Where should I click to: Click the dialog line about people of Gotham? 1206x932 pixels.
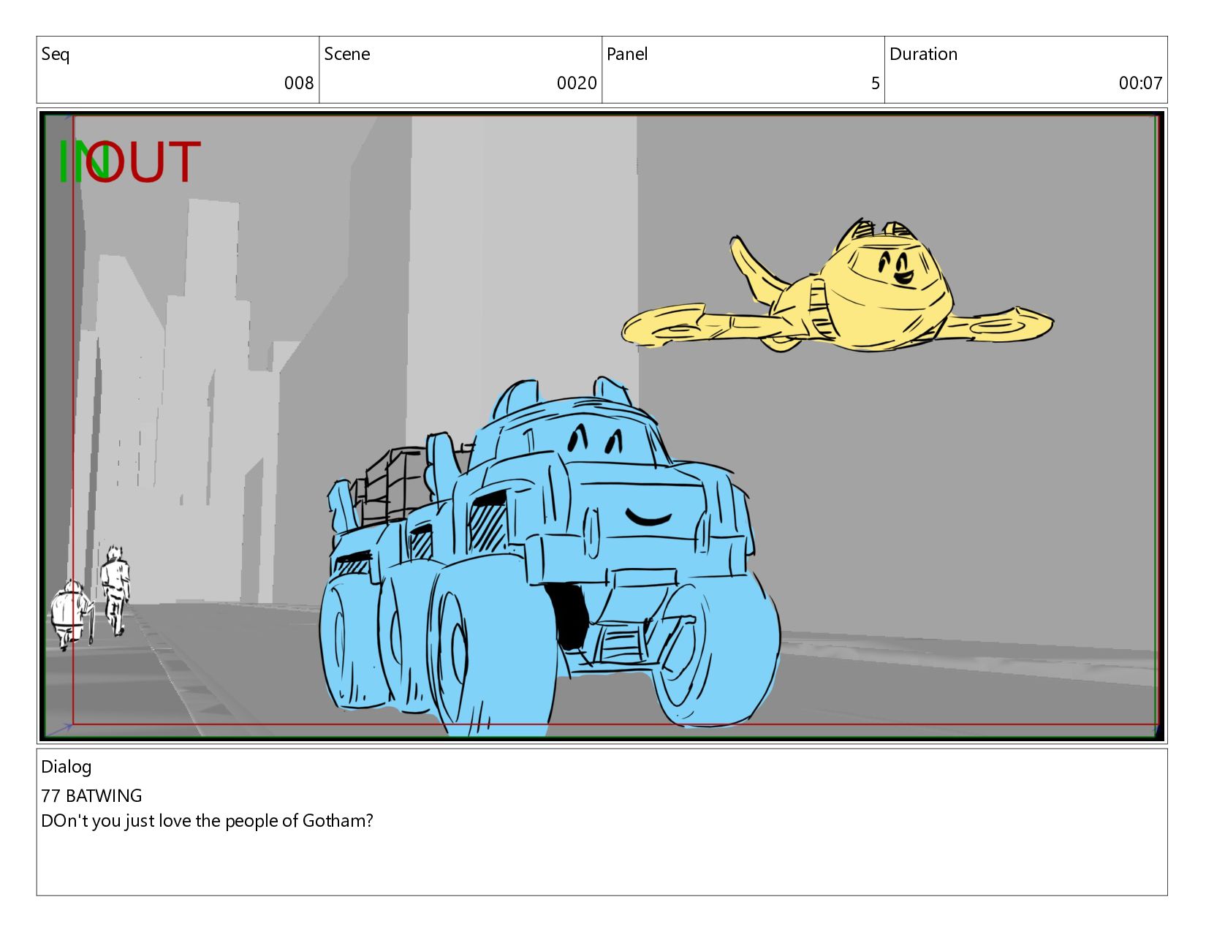pyautogui.click(x=208, y=822)
